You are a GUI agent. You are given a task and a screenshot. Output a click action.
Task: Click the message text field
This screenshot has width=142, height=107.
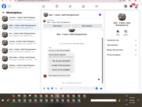[x=77, y=89]
